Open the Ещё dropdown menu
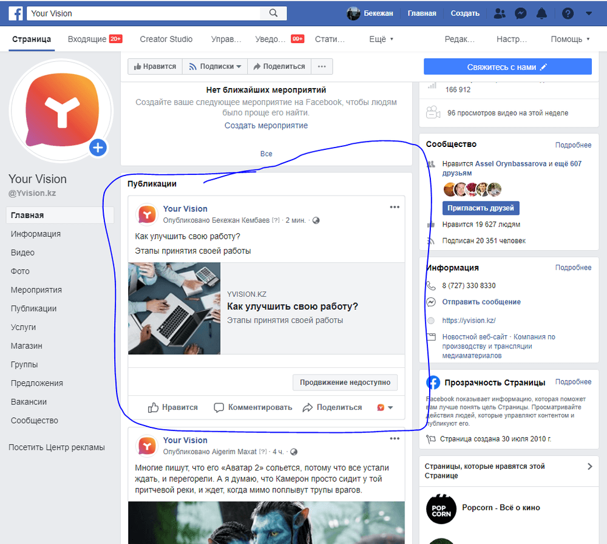 381,39
